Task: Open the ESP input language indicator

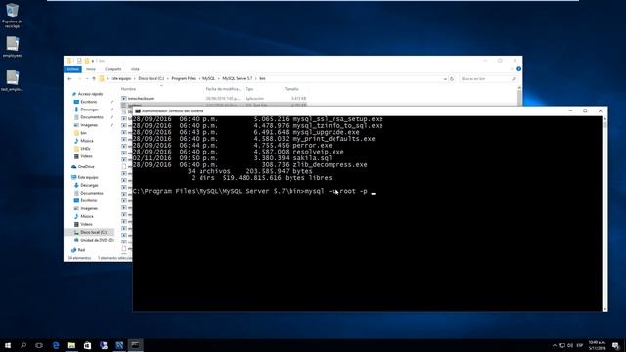Action: (580, 345)
